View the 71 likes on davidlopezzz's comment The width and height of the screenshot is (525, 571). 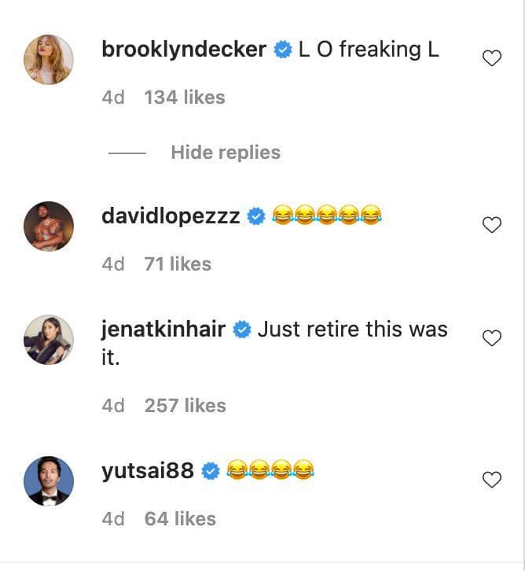coord(178,264)
